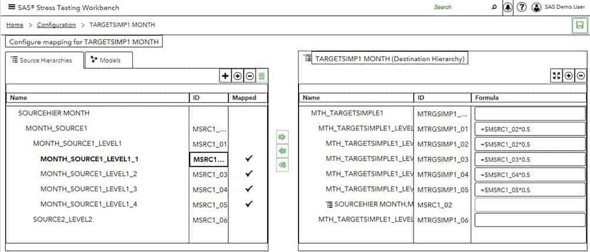Switch to the Models tab
The image size is (590, 252).
pyautogui.click(x=109, y=60)
